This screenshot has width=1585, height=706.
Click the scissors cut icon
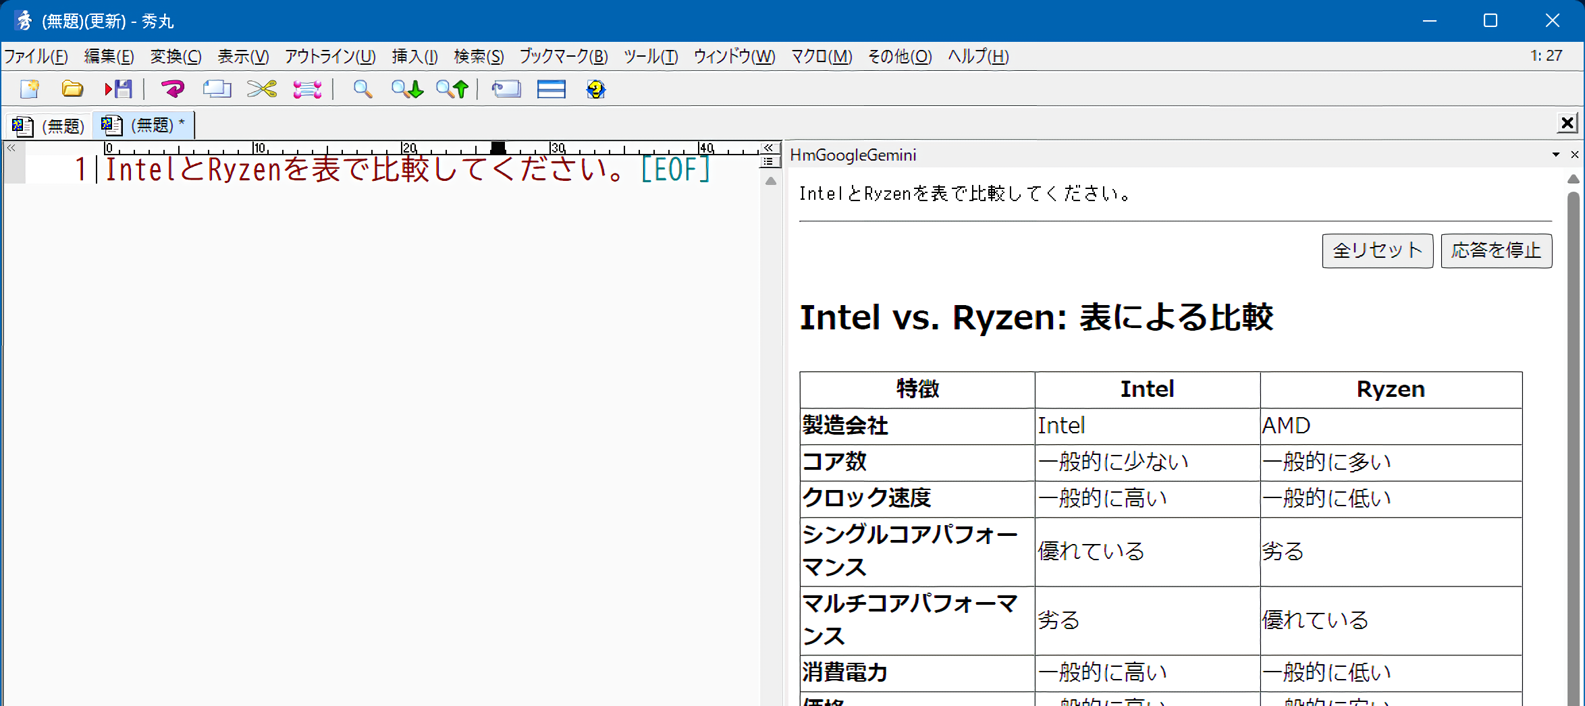tap(261, 89)
